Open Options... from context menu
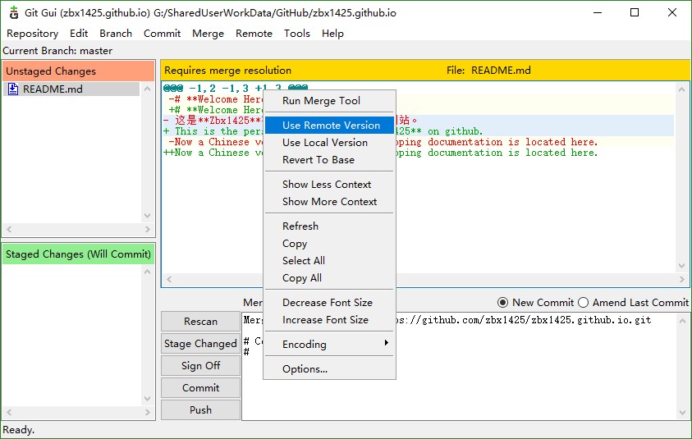The height and width of the screenshot is (439, 692). [x=329, y=369]
